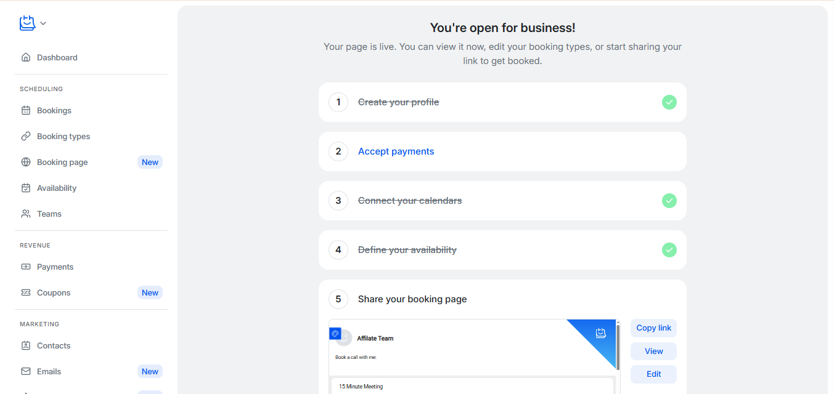This screenshot has width=834, height=394.
Task: Click the calendar app logo icon
Action: pos(28,23)
